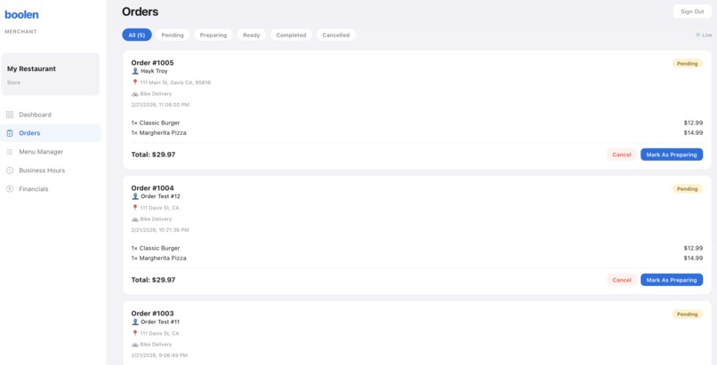Click the Dashboard grid icon
The image size is (717, 365).
pyautogui.click(x=10, y=115)
